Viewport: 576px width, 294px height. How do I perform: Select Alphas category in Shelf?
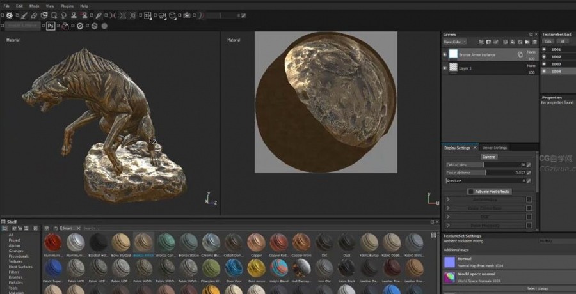(15, 245)
